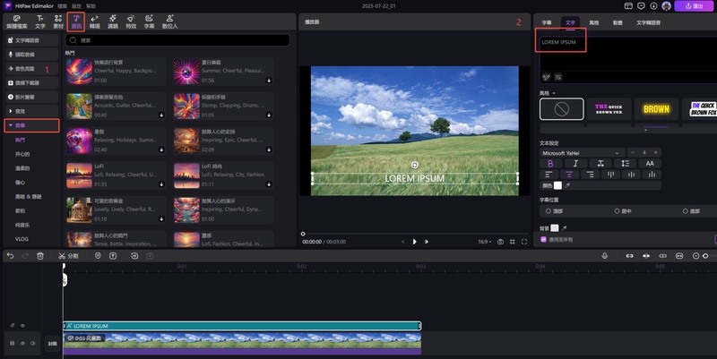Zoom out the timeline with minus icon
The width and height of the screenshot is (717, 359).
[x=695, y=256]
